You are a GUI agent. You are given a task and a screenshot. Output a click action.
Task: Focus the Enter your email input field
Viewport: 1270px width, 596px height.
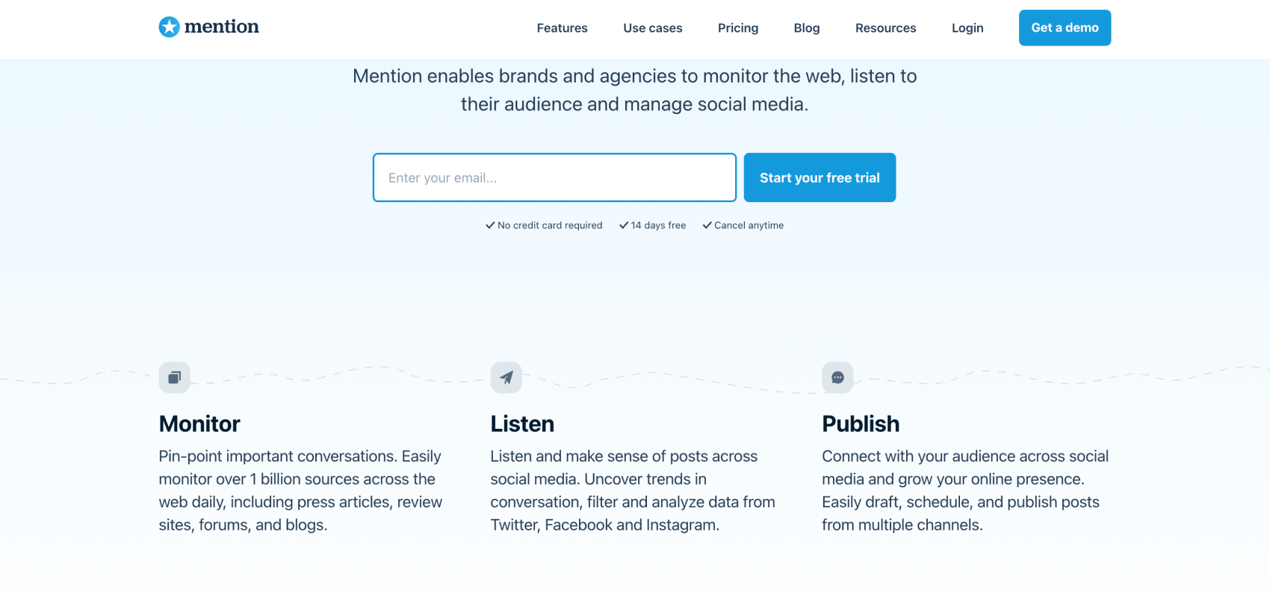click(x=555, y=178)
